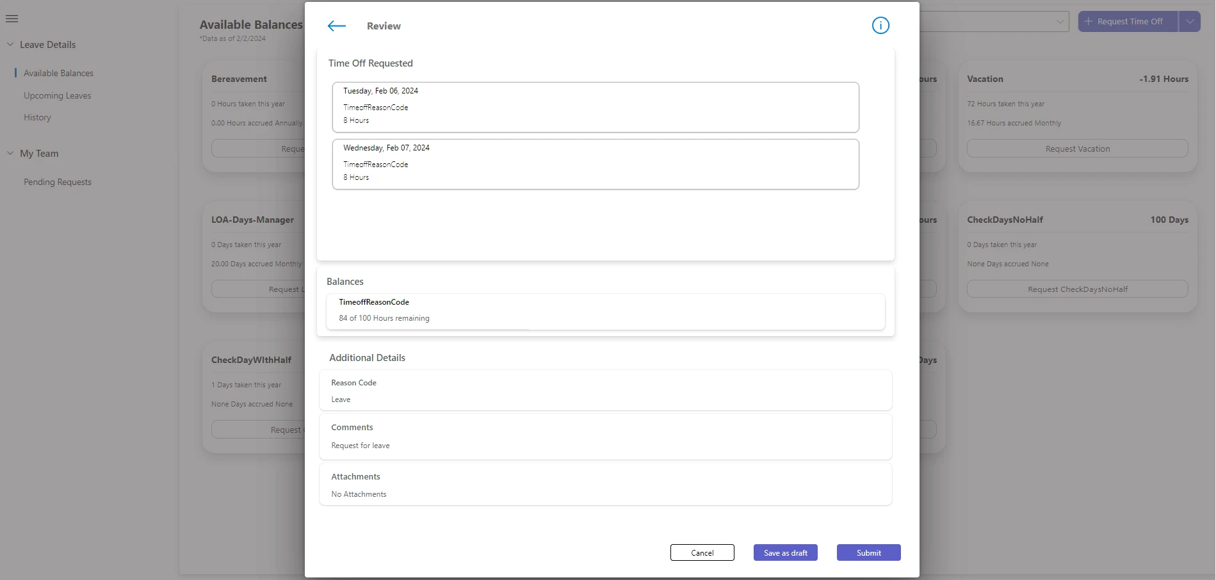
Task: Open the Request Time Off split-button chevron
Action: coord(1190,21)
